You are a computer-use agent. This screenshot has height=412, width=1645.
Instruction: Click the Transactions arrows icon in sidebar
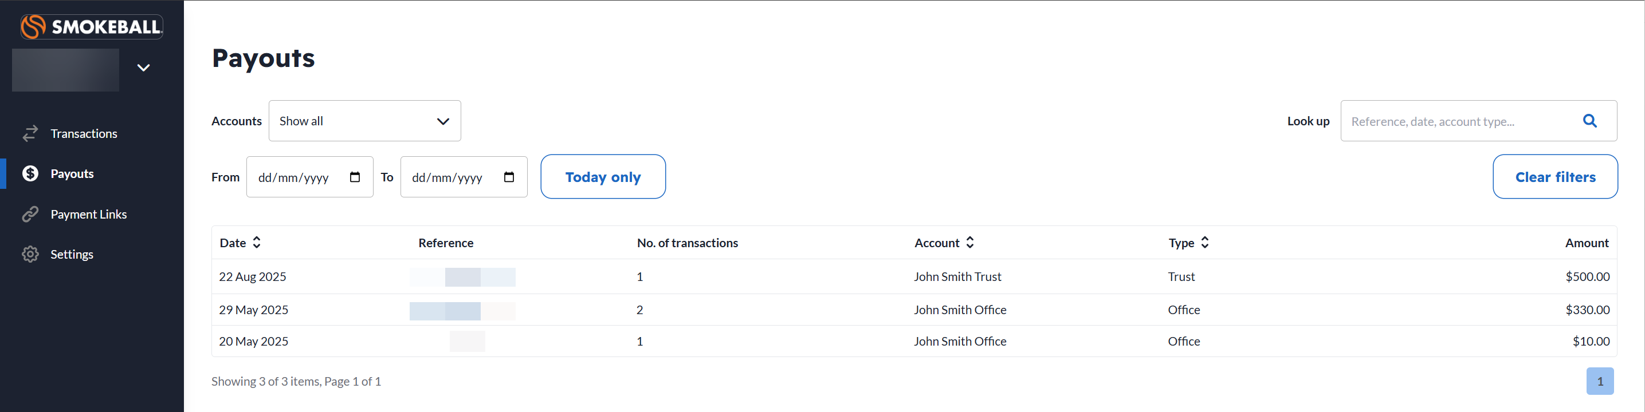tap(30, 133)
